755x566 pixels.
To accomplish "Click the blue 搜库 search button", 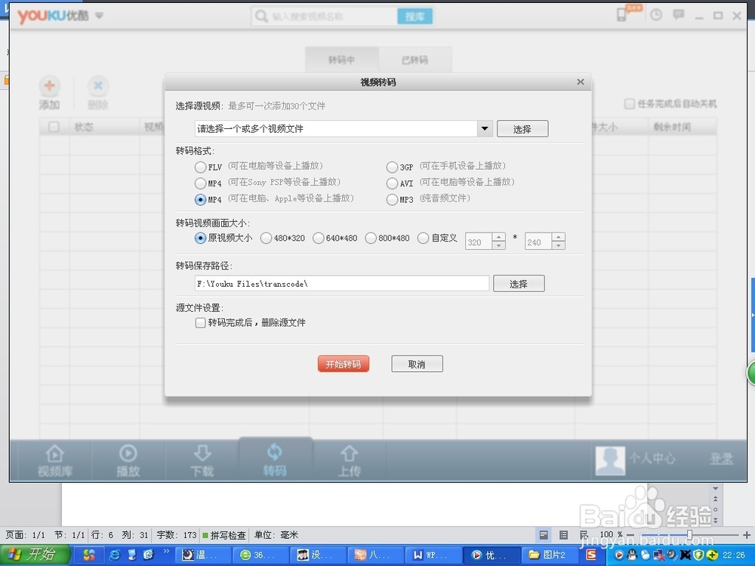I will tap(414, 17).
